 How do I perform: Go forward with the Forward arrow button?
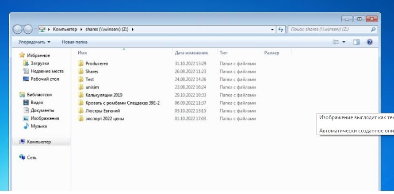(x=28, y=29)
